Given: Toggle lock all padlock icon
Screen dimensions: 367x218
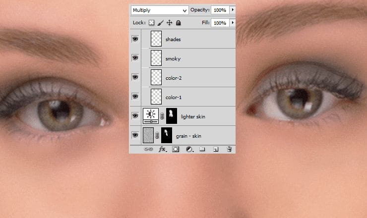Looking at the screenshot, I should (178, 23).
